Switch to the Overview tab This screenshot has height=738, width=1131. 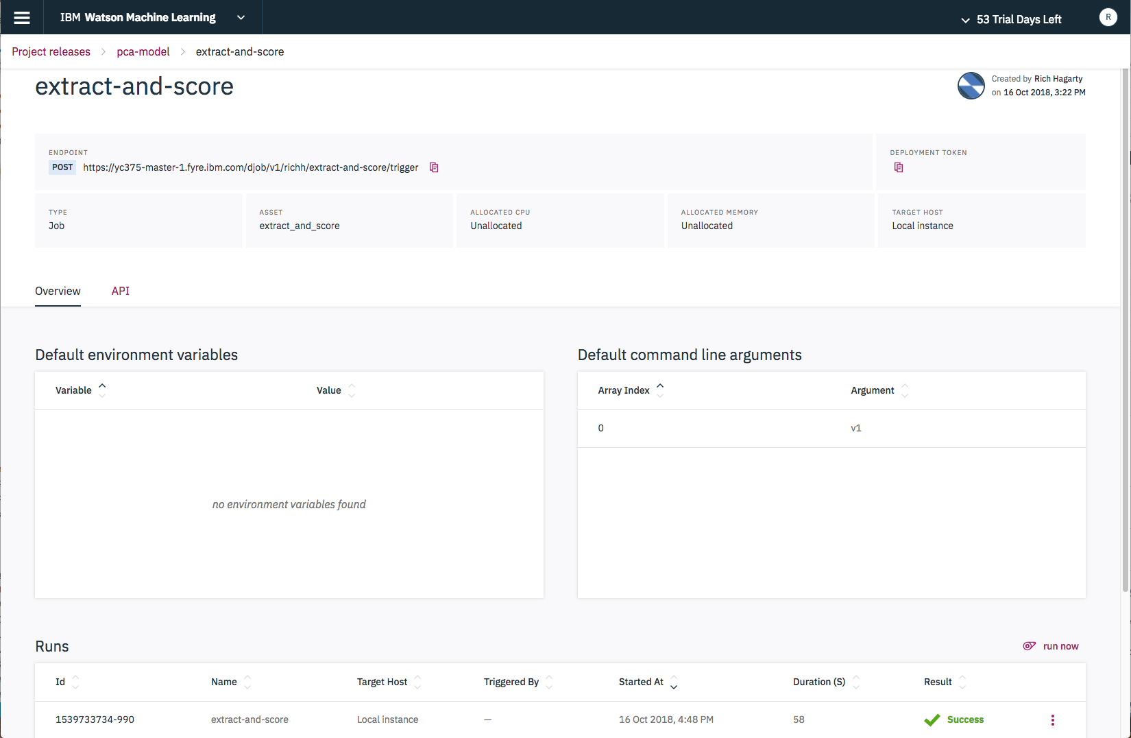[58, 291]
